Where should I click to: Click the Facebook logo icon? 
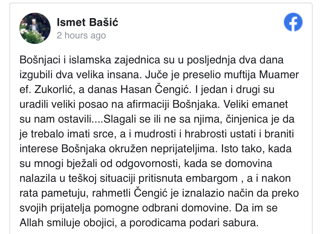[x=293, y=22]
